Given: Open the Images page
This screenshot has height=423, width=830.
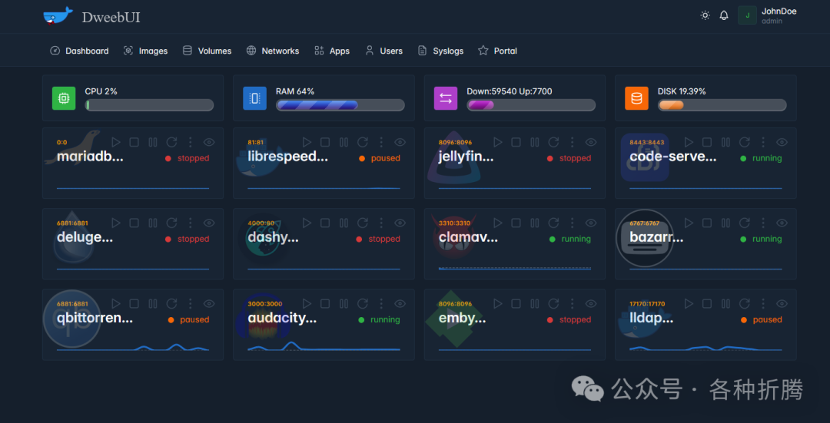Looking at the screenshot, I should coord(145,51).
